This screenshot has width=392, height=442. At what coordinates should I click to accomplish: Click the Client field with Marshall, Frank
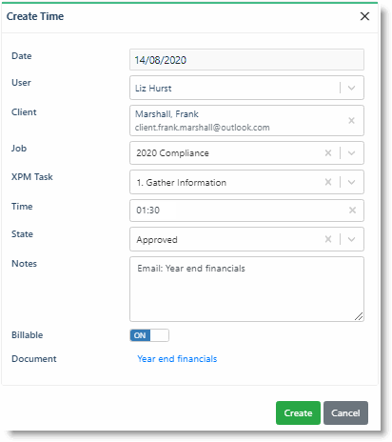[x=246, y=121]
